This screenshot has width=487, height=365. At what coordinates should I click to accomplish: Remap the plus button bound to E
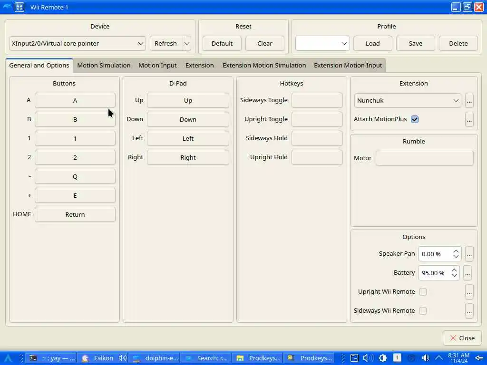tap(75, 195)
